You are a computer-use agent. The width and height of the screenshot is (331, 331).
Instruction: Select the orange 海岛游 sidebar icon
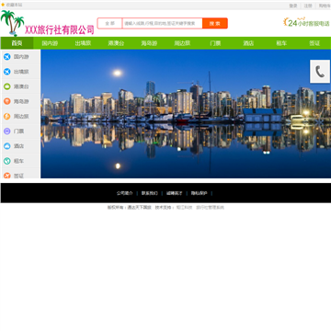coord(7,101)
